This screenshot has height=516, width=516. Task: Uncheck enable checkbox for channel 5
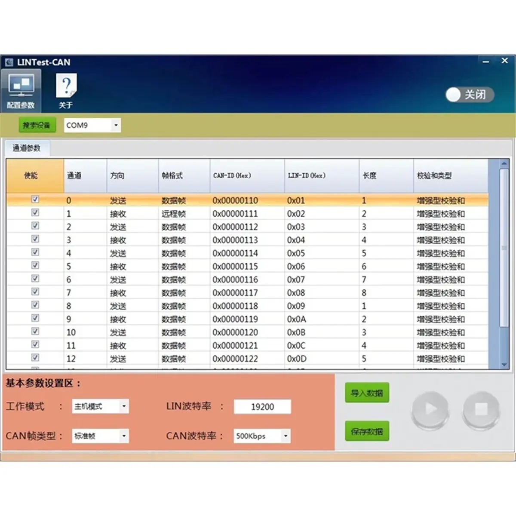pyautogui.click(x=35, y=265)
